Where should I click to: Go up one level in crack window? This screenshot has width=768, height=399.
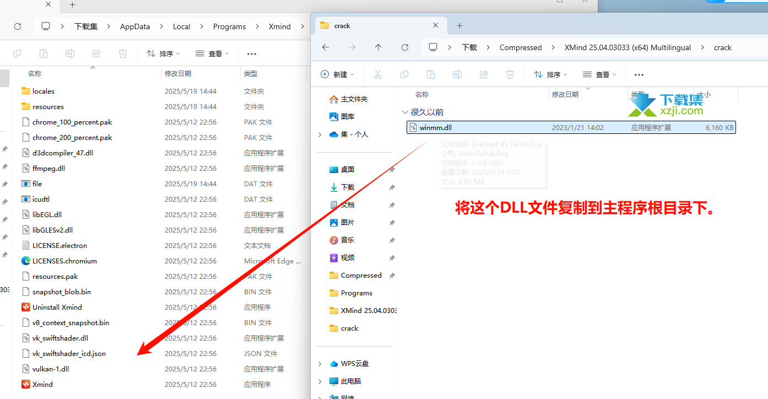click(378, 47)
